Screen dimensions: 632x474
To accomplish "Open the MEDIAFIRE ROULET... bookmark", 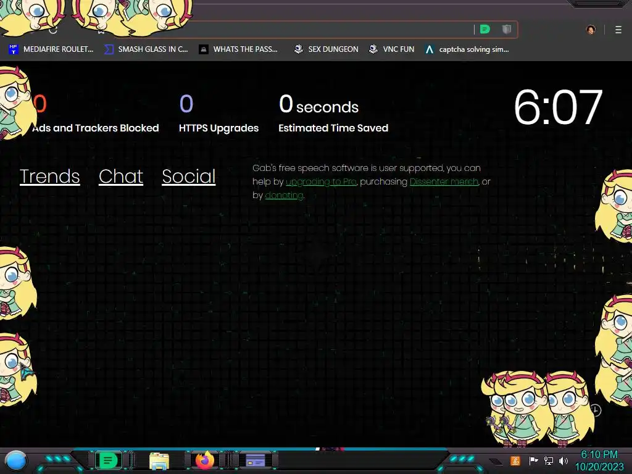I will pos(51,49).
